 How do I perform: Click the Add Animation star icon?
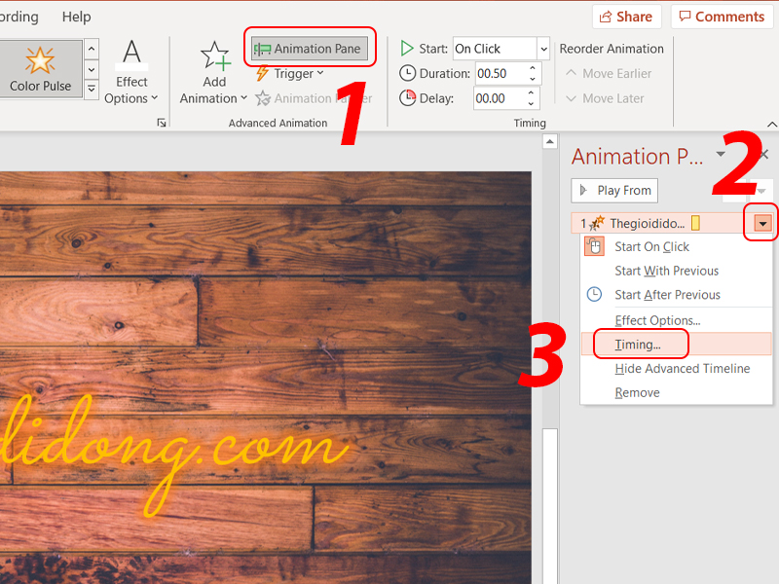214,56
